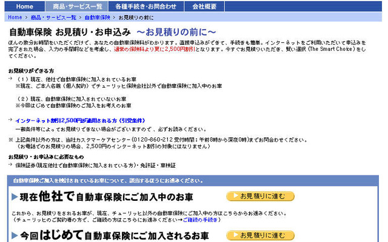Click the 今回はじめて自動車保険にご加入されるお車 heading
The width and height of the screenshot is (388, 242).
point(115,235)
